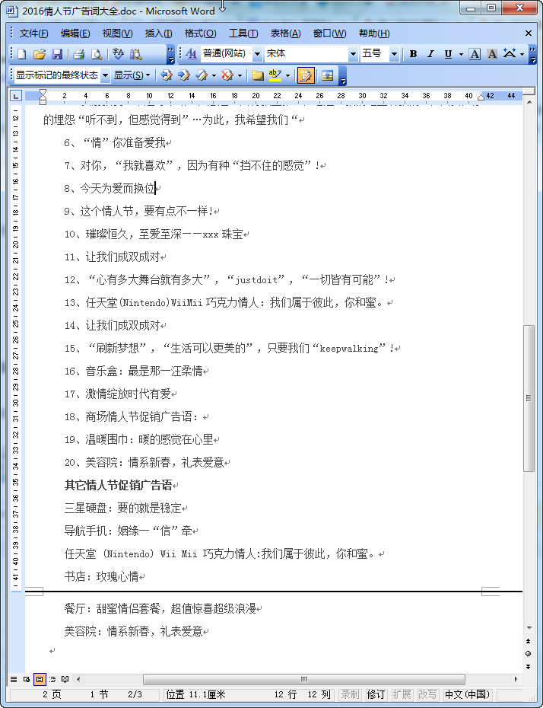Accept the selected change
This screenshot has width=543, height=708.
[201, 75]
